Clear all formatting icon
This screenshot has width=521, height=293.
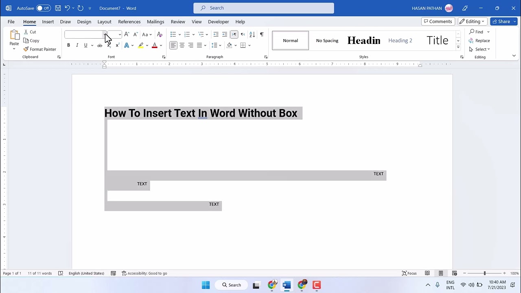160,35
